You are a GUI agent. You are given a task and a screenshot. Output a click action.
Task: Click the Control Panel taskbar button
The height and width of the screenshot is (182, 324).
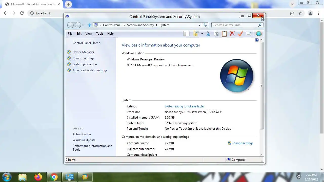click(69, 177)
